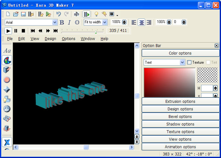The width and height of the screenshot is (221, 158).
Task: Open the view options binoculars icon
Action: [7, 119]
